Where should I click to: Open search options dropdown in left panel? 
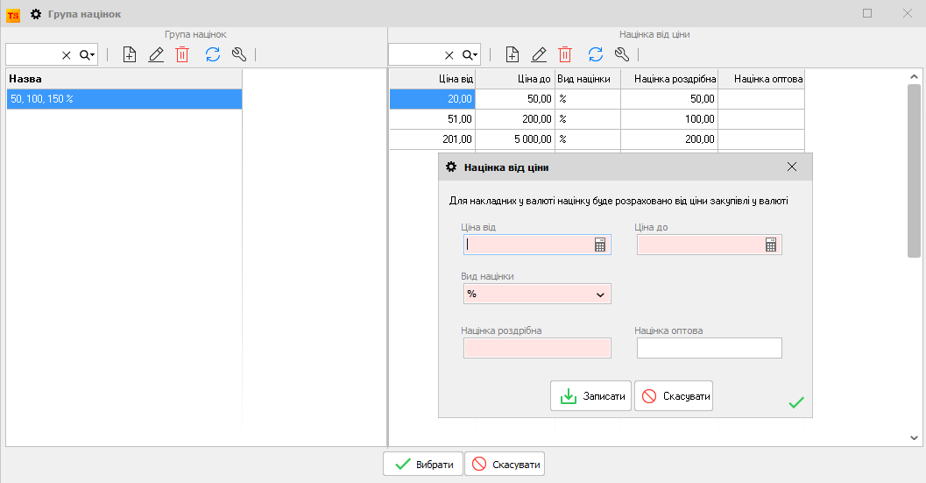(87, 54)
